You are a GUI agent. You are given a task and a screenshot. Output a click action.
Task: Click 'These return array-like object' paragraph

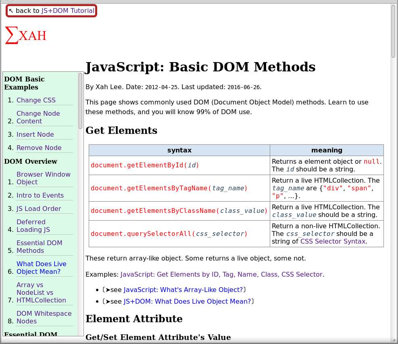click(x=196, y=259)
